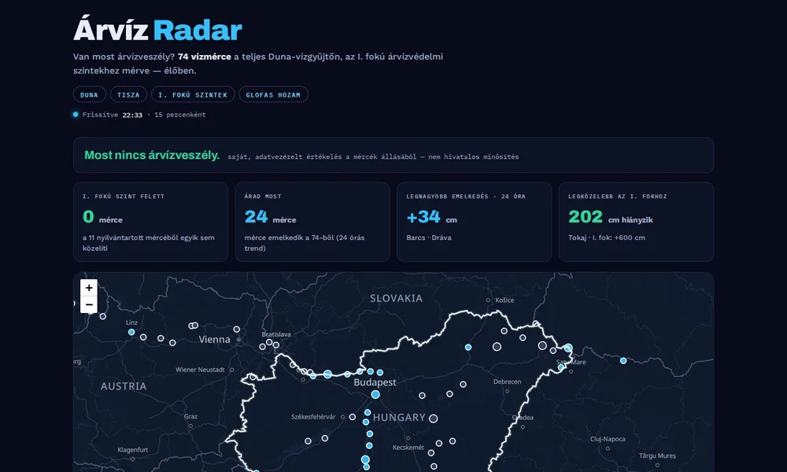
Task: Click the Košice city label
Action: point(504,300)
